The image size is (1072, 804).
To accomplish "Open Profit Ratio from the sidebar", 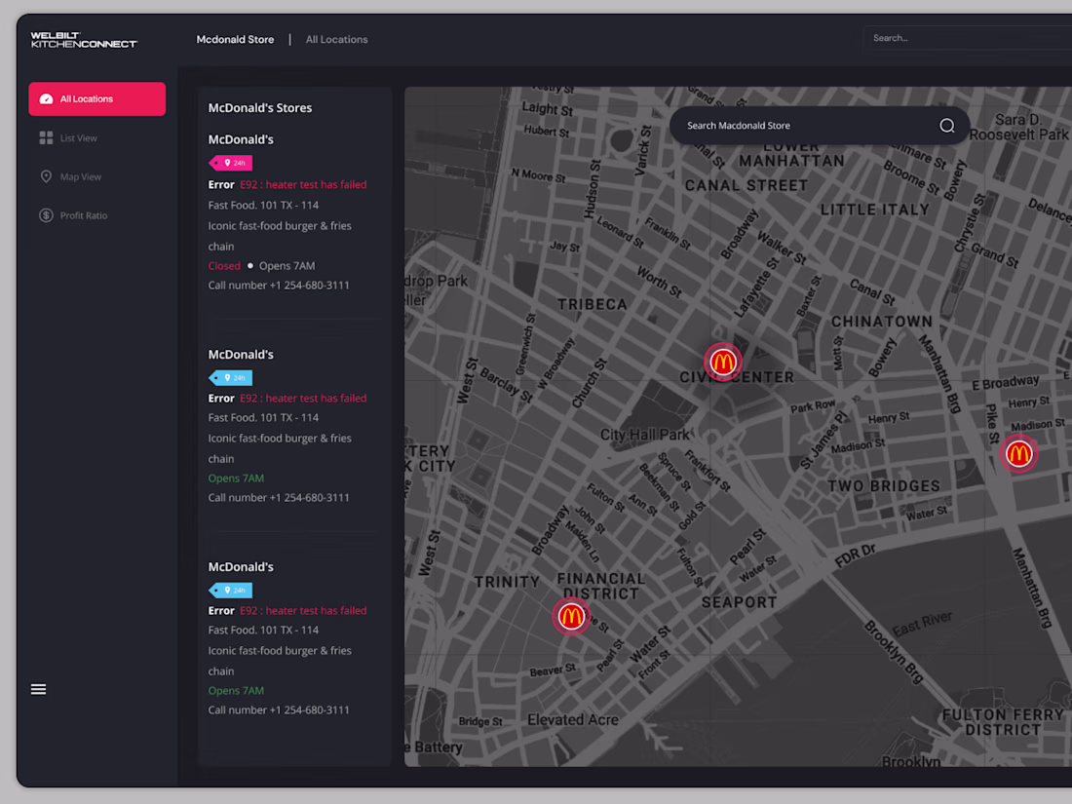I will [84, 215].
